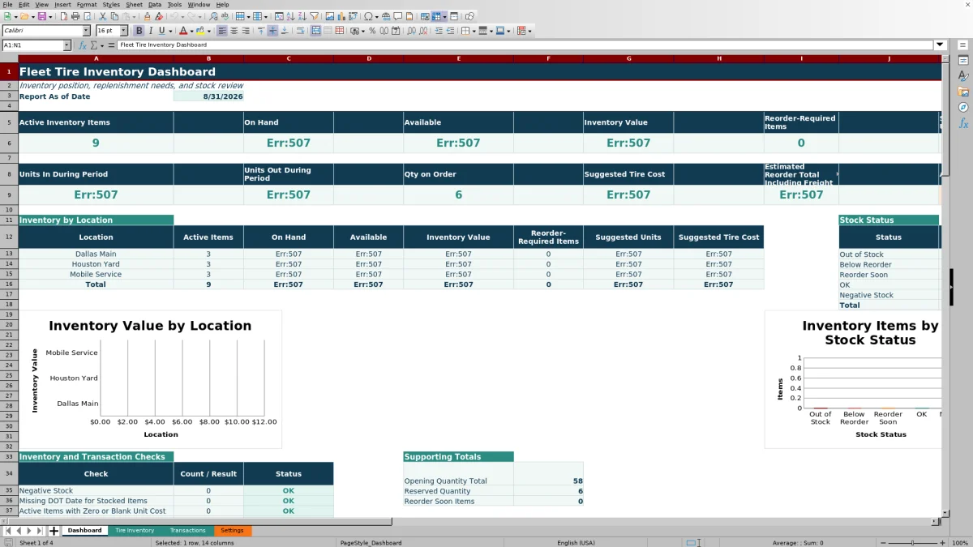This screenshot has width=973, height=547.
Task: Open the Font Color dropdown arrow
Action: (192, 31)
